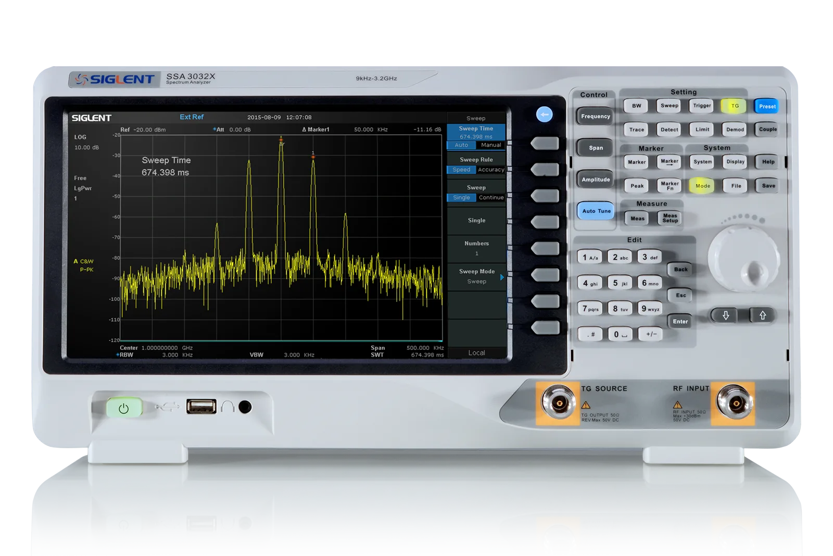
Task: Click the Meas key
Action: pos(637,219)
